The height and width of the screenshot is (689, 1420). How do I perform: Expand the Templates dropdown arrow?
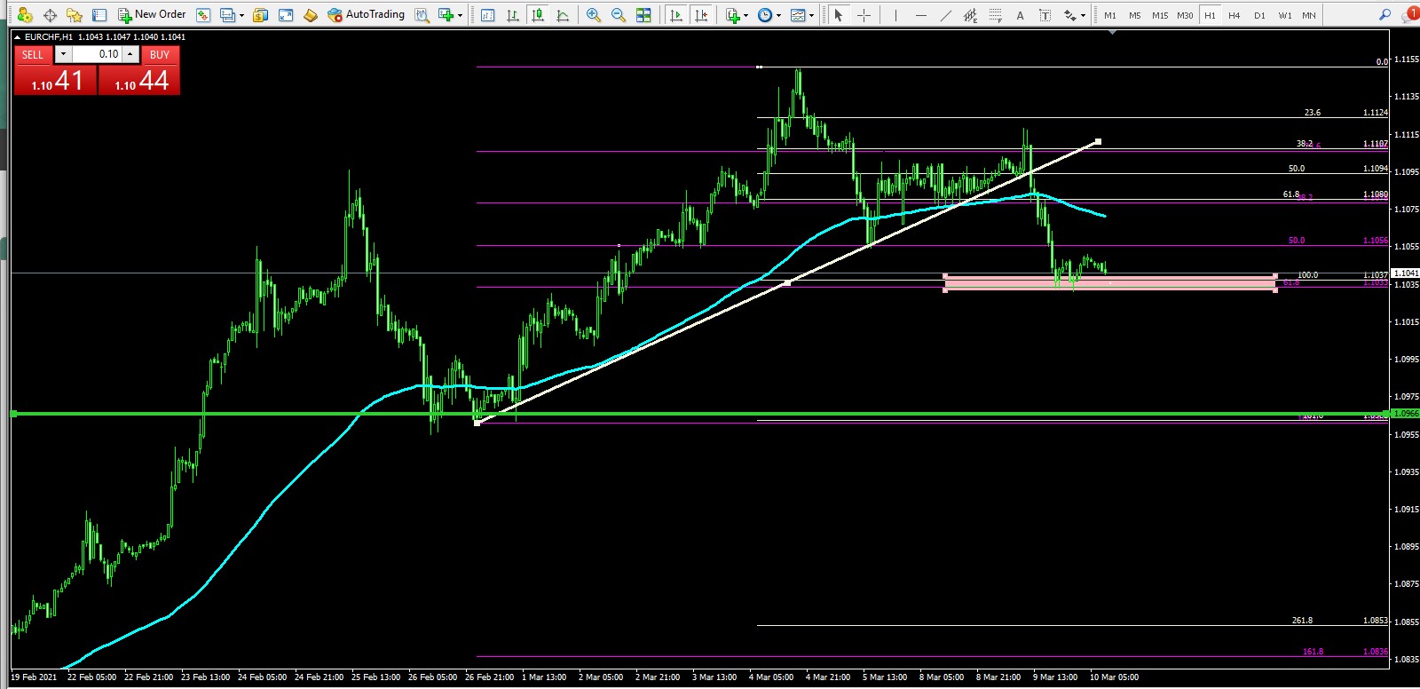(x=812, y=15)
